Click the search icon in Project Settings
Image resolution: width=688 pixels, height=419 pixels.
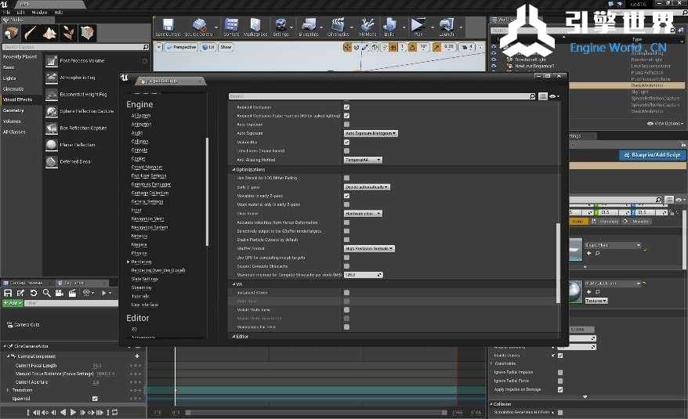tap(532, 96)
